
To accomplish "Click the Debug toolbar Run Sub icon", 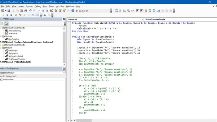I will point(3,15).
